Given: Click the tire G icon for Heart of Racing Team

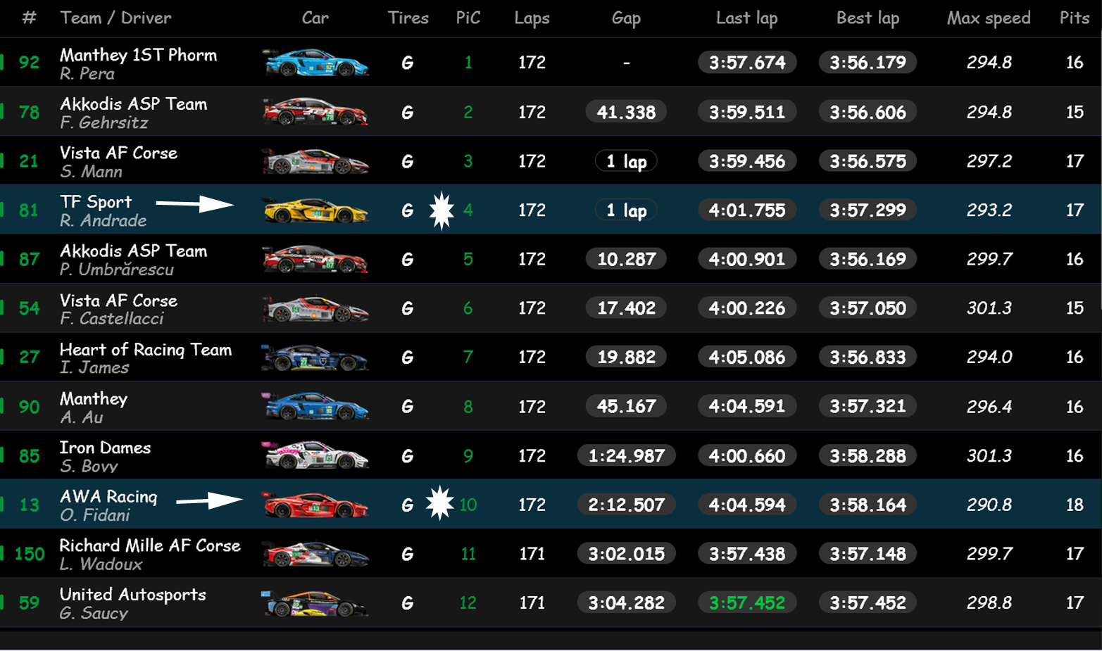Looking at the screenshot, I should 407,358.
